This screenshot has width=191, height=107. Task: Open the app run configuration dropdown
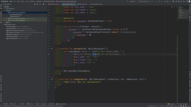(x=133, y=1)
